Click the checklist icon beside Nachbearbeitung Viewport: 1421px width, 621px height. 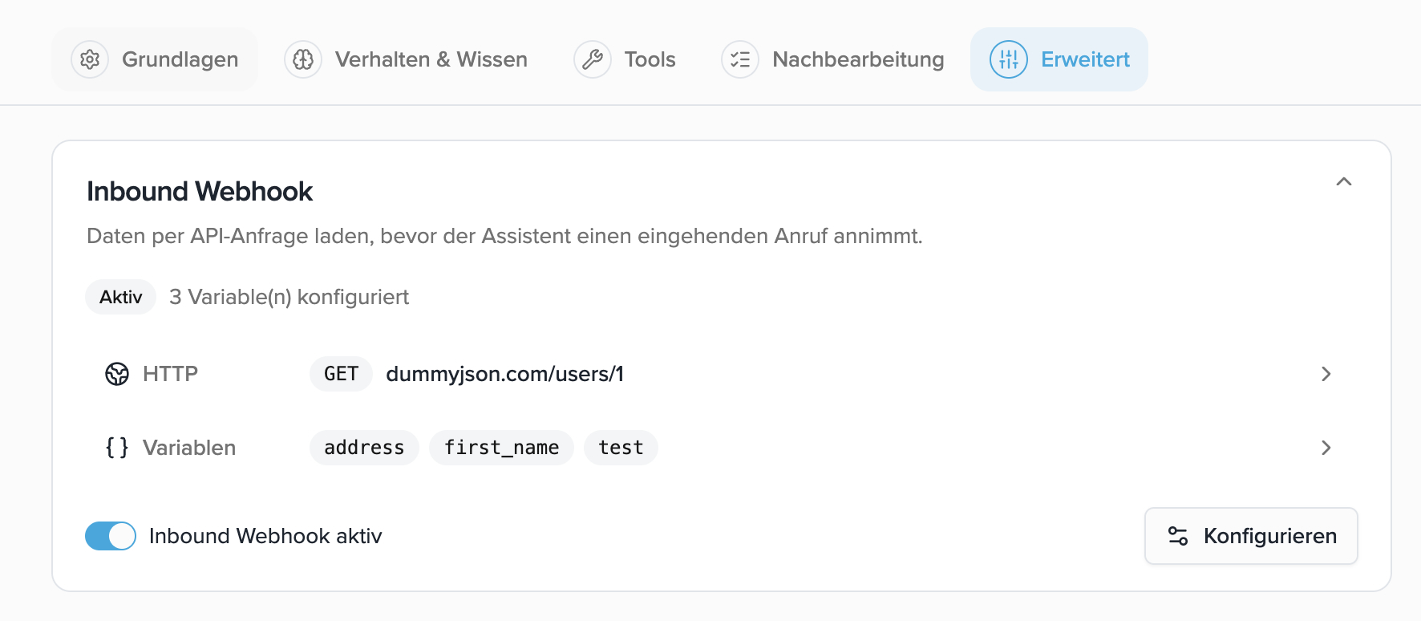[740, 59]
